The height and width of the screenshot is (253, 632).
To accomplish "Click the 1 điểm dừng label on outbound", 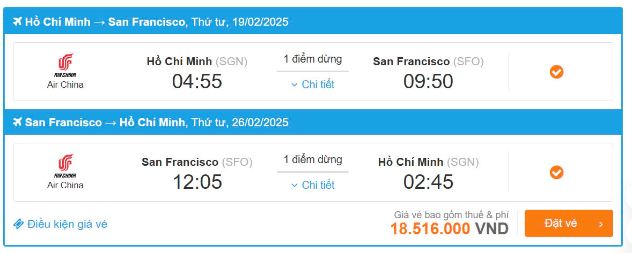I will [x=313, y=59].
